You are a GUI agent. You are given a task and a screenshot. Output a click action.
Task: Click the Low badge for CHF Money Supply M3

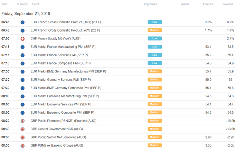(155, 38)
